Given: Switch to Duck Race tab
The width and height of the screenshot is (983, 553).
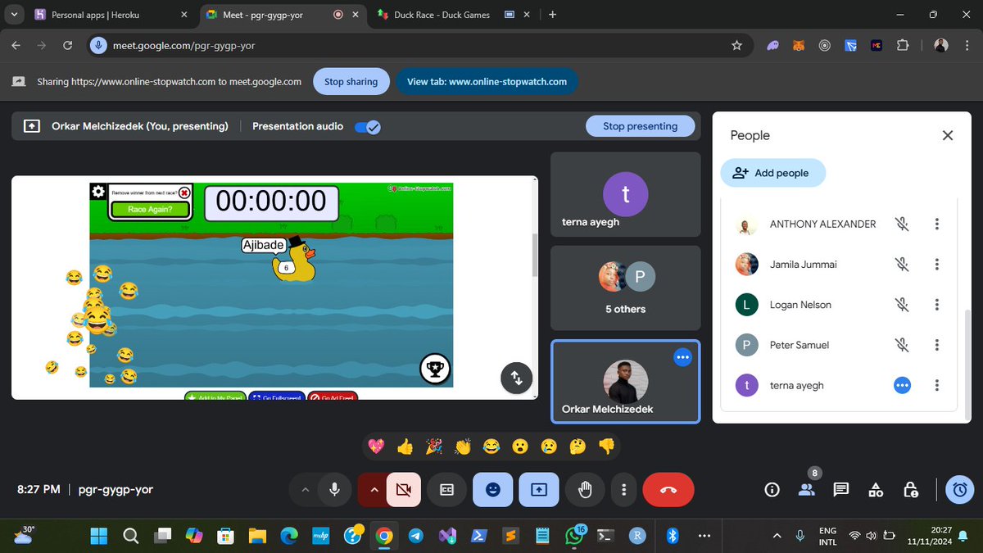Looking at the screenshot, I should point(454,15).
